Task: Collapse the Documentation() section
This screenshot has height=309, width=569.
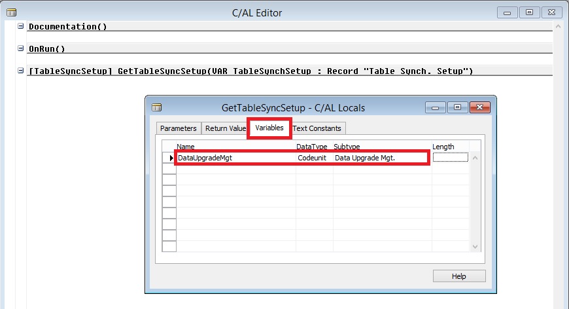Action: pos(21,26)
